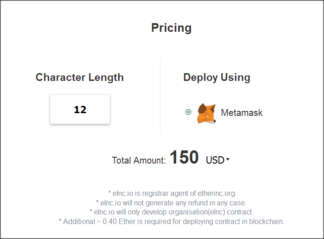The width and height of the screenshot is (324, 239).
Task: Click the registrar agent note line
Action: coord(171,194)
